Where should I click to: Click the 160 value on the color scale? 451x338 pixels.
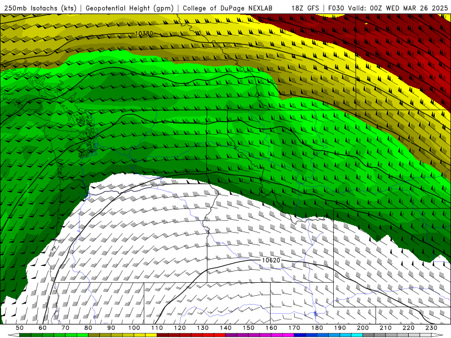pyautogui.click(x=272, y=328)
